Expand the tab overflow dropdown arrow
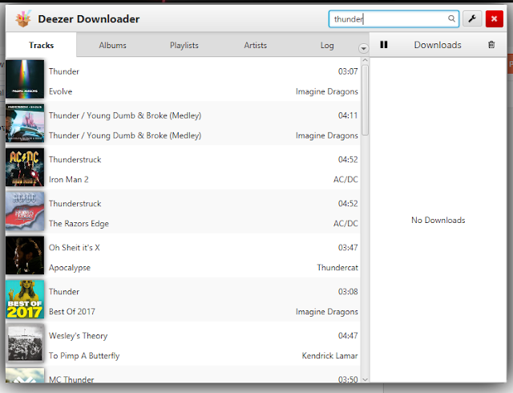The height and width of the screenshot is (393, 513). (x=363, y=48)
